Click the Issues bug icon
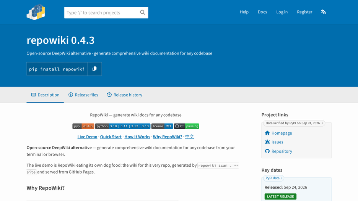The image size is (358, 201). (267, 142)
